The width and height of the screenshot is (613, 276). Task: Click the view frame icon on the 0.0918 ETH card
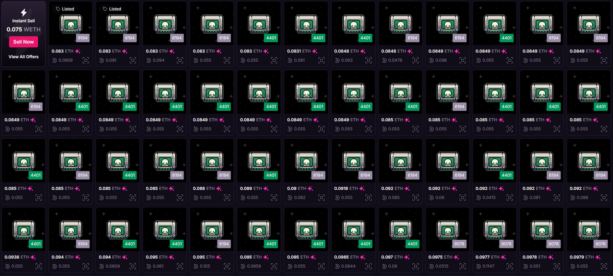[x=368, y=197]
